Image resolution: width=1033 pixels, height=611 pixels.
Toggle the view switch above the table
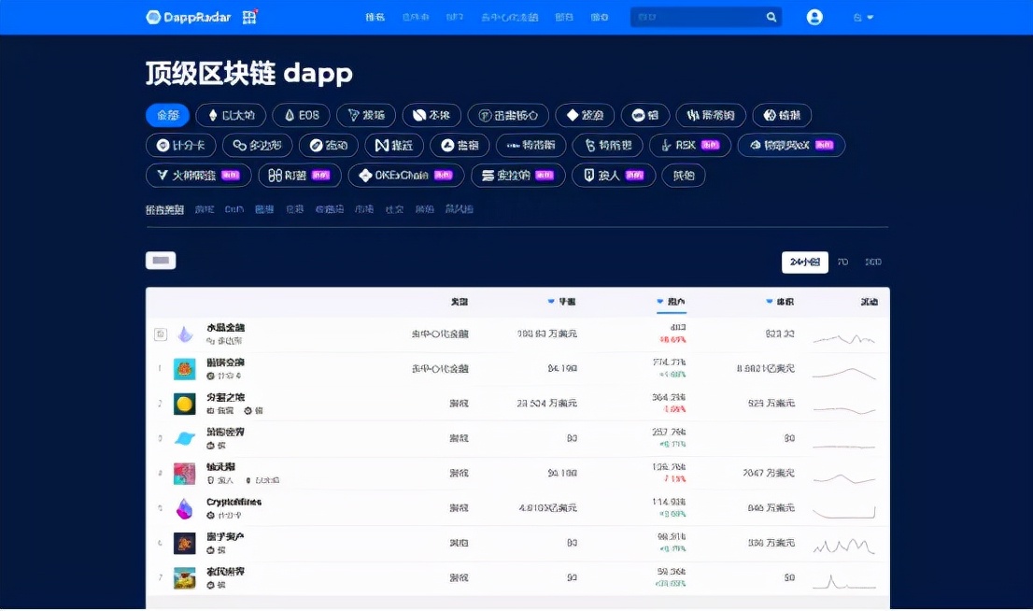161,260
